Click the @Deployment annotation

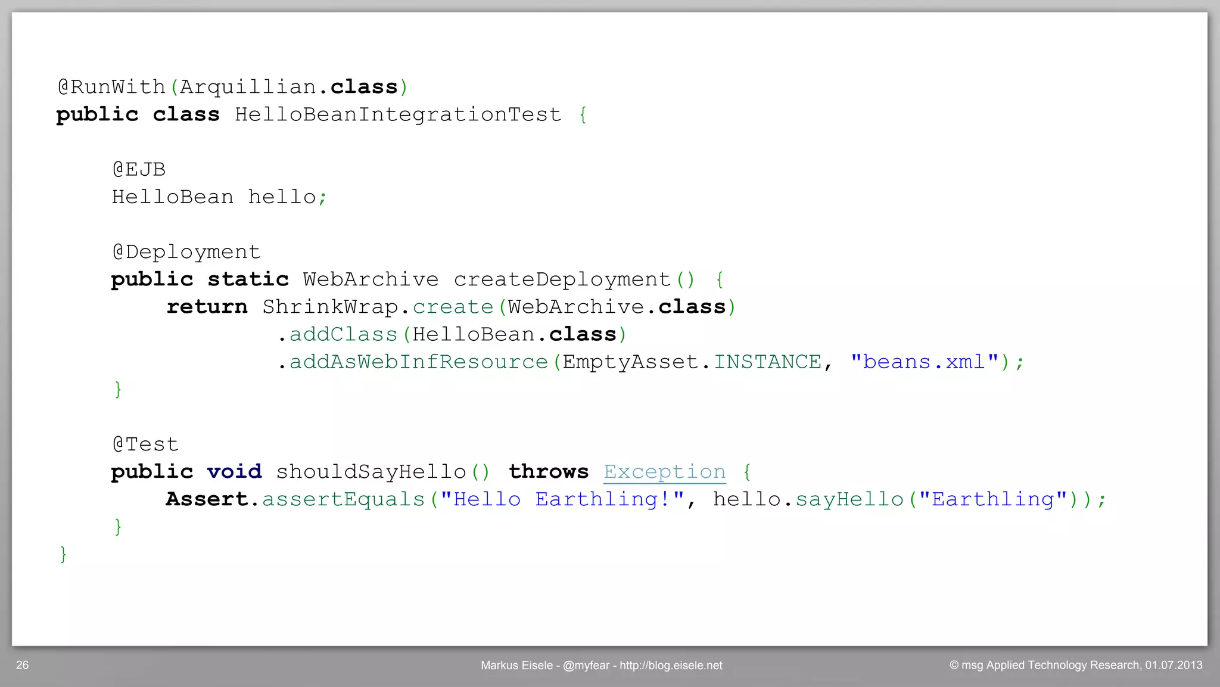(186, 252)
